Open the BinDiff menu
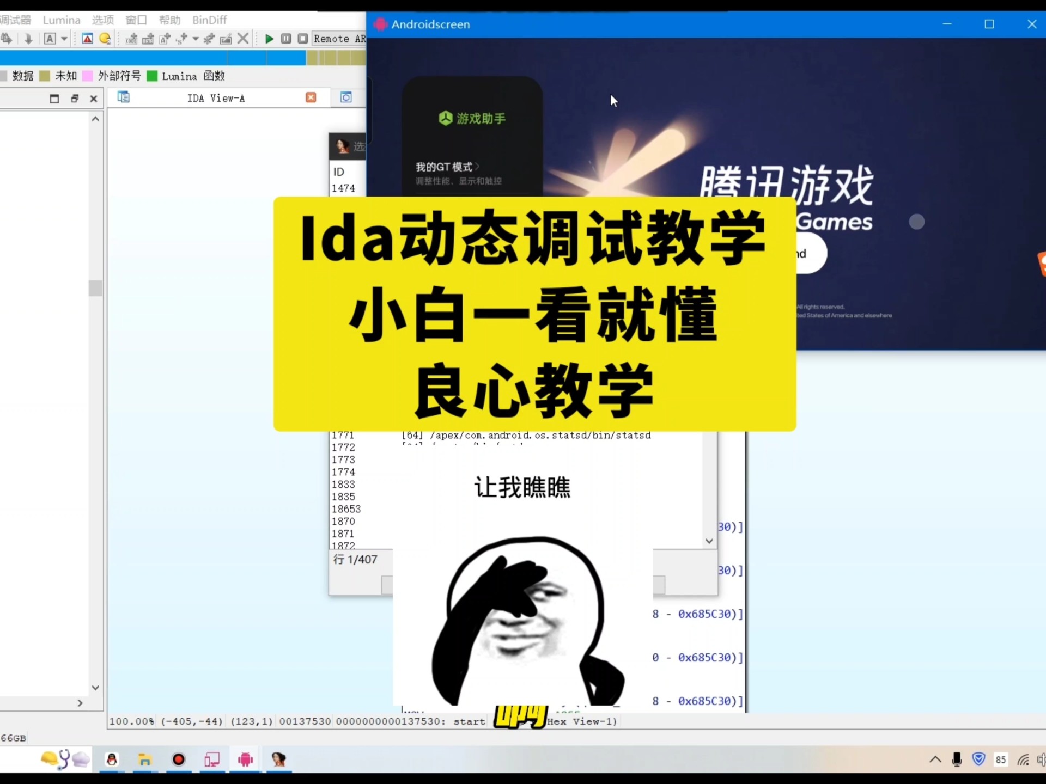Screen dimensions: 1046x784 click(209, 20)
